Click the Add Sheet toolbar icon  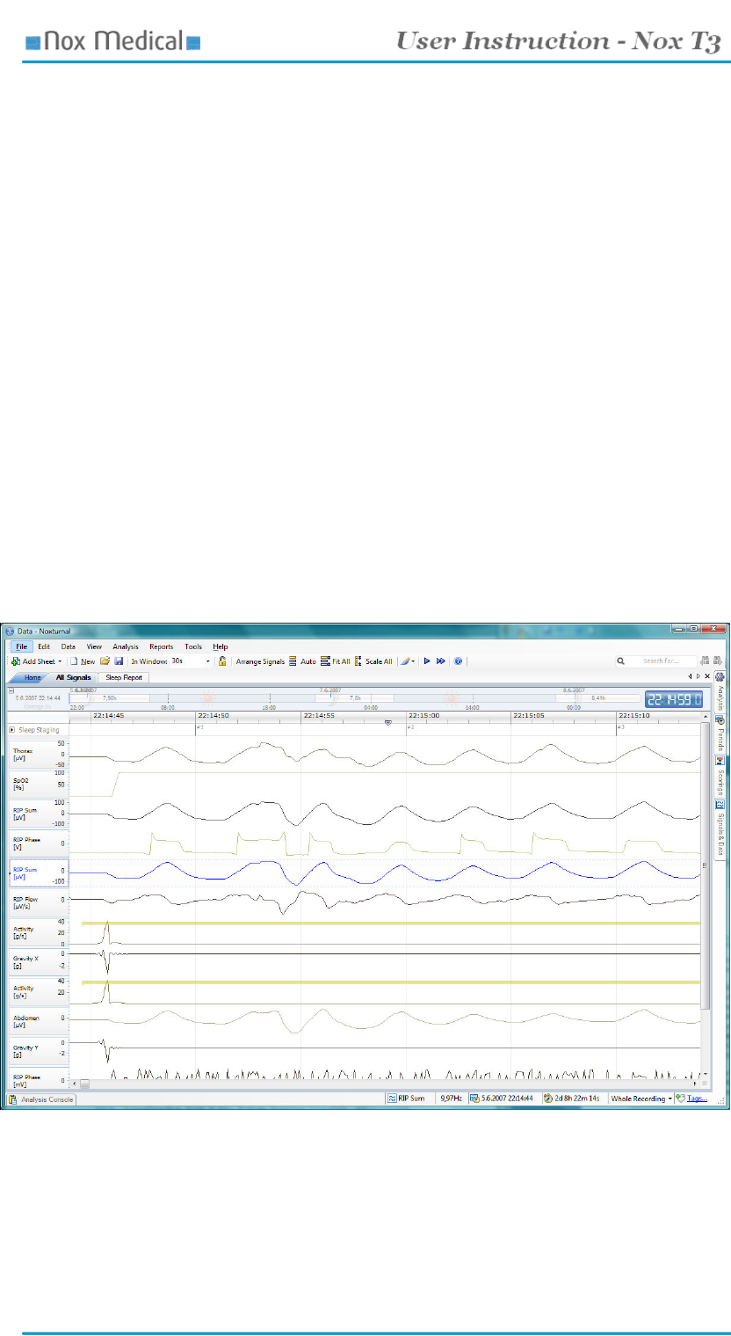tap(16, 661)
